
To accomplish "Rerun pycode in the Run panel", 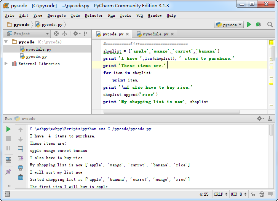I will (x=8, y=129).
